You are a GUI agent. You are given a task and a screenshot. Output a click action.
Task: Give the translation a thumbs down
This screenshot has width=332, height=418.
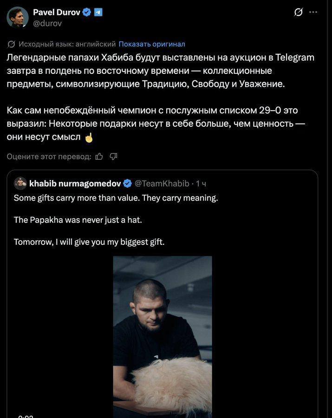pyautogui.click(x=113, y=156)
